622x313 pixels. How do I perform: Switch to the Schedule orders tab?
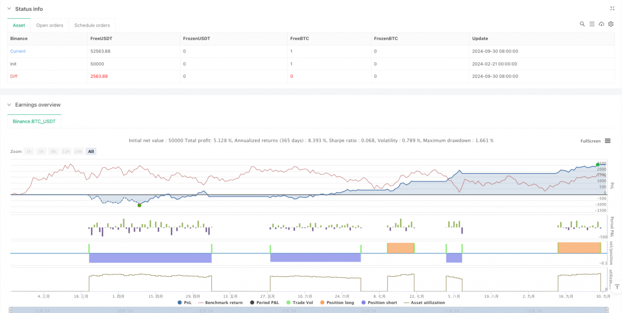[x=92, y=25]
